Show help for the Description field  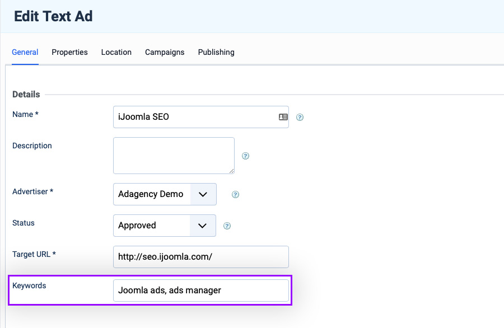pos(245,156)
